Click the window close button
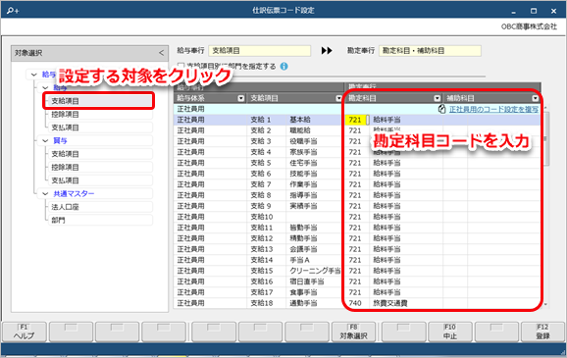The height and width of the screenshot is (358, 567). pos(553,11)
